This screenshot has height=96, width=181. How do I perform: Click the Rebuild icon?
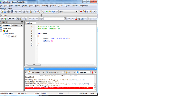53,12
